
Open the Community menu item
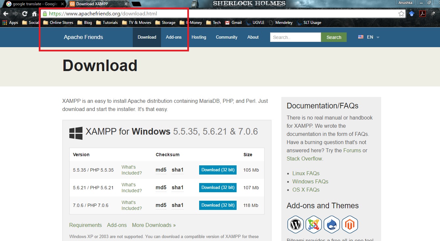[226, 37]
